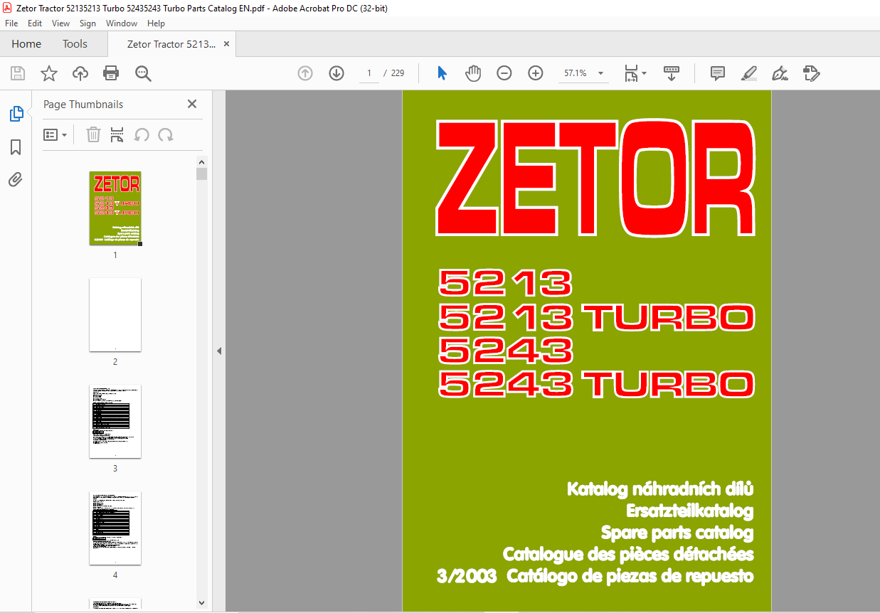Viewport: 880px width, 613px height.
Task: Click the thumbnails scrollbar handle
Action: click(202, 174)
